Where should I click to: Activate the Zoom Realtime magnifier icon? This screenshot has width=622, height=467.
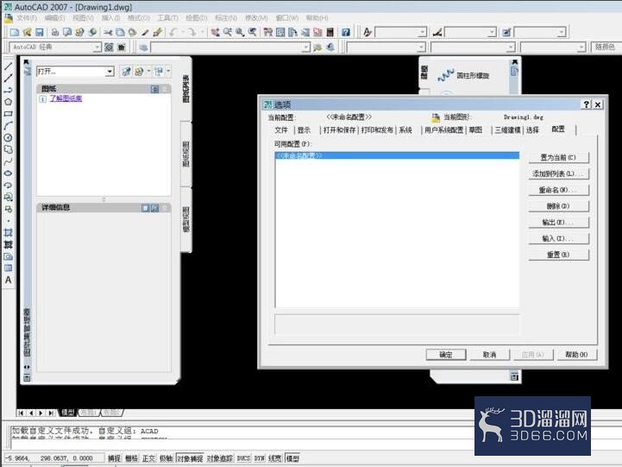coord(227,32)
